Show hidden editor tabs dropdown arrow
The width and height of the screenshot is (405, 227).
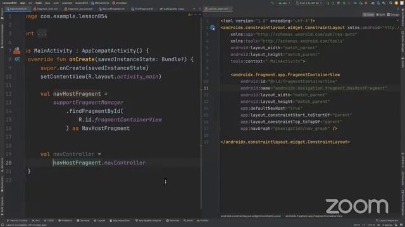point(194,9)
